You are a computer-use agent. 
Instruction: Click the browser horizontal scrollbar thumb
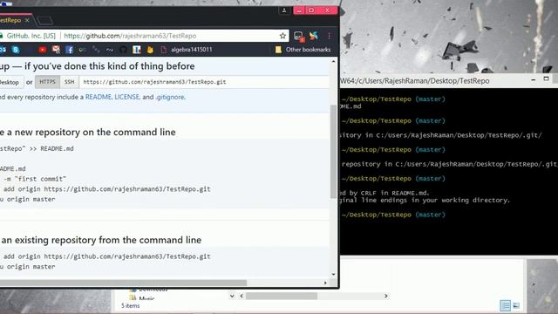point(123,283)
